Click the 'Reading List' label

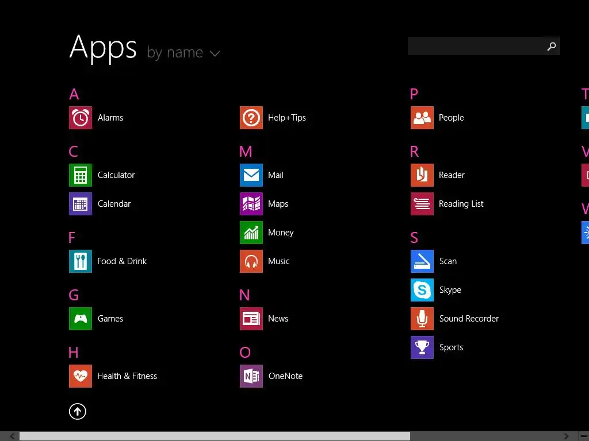461,204
